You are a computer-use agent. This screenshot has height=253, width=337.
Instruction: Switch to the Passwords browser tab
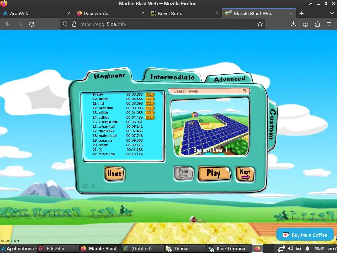[x=111, y=13]
